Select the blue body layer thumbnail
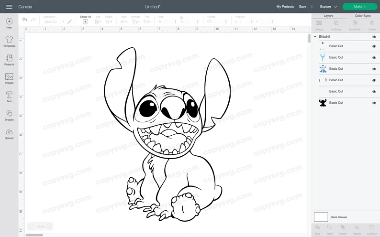 pos(323,69)
